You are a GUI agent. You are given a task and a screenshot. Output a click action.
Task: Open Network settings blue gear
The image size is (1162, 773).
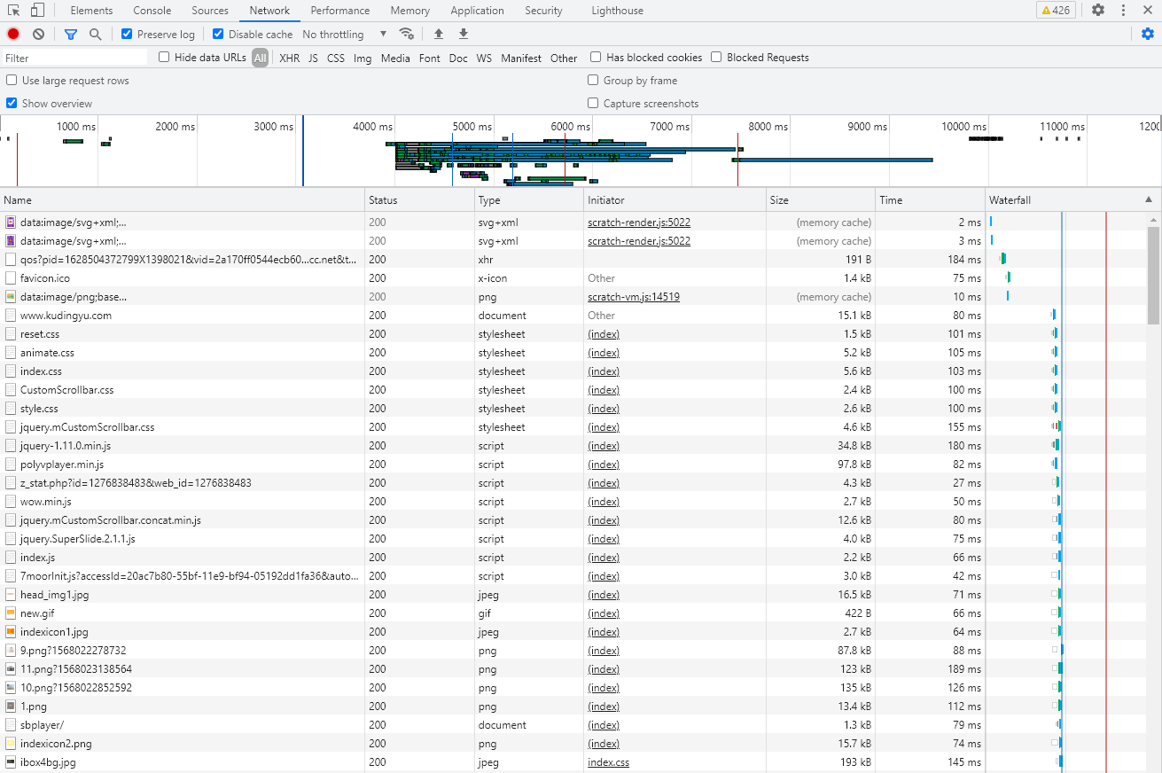click(1148, 34)
